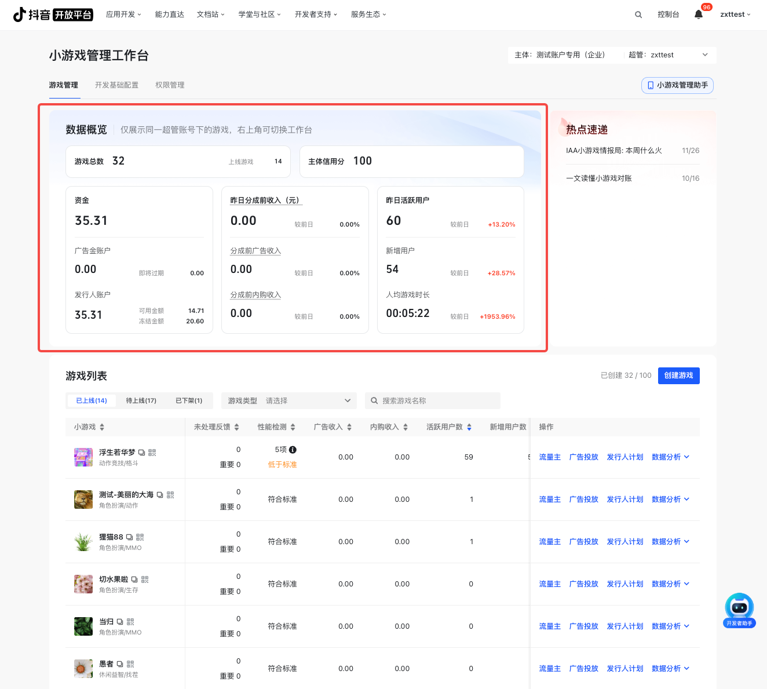Open the 小游戏管理助手 button
Image resolution: width=767 pixels, height=689 pixels.
pyautogui.click(x=677, y=85)
